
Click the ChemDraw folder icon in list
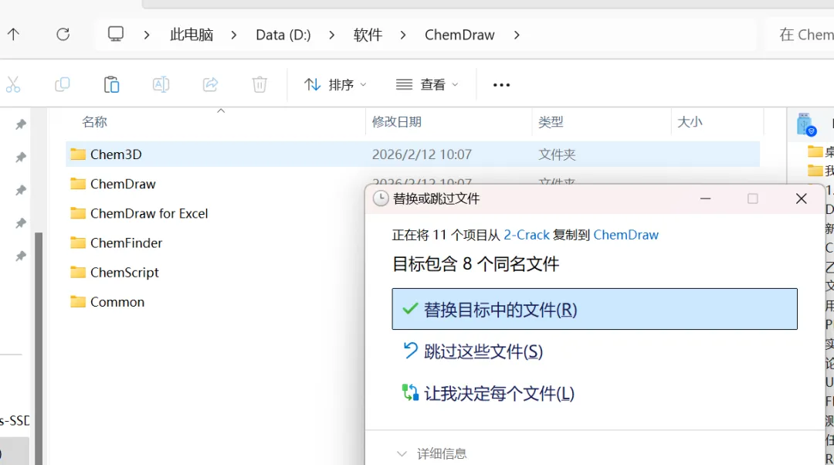pyautogui.click(x=78, y=184)
